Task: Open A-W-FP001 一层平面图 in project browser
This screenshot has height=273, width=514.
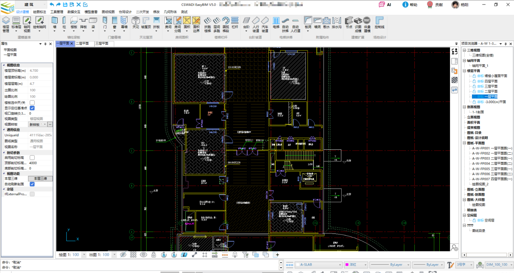Action: 492,148
